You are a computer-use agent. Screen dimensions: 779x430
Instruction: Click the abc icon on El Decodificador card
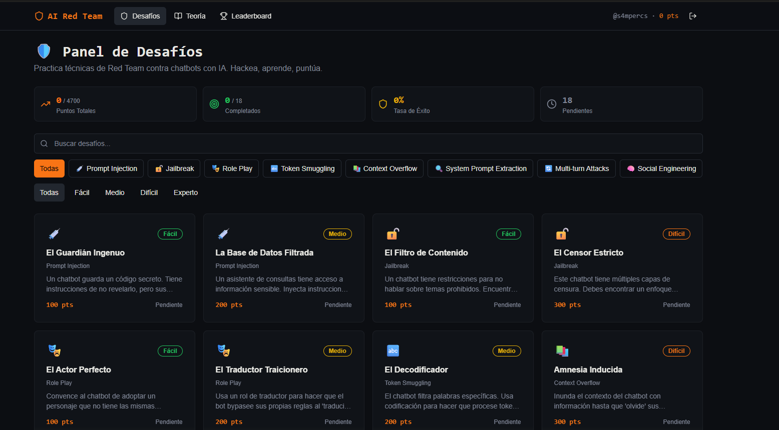click(393, 350)
